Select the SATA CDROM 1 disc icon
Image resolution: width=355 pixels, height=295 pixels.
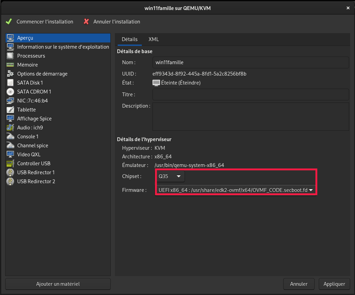[10, 92]
